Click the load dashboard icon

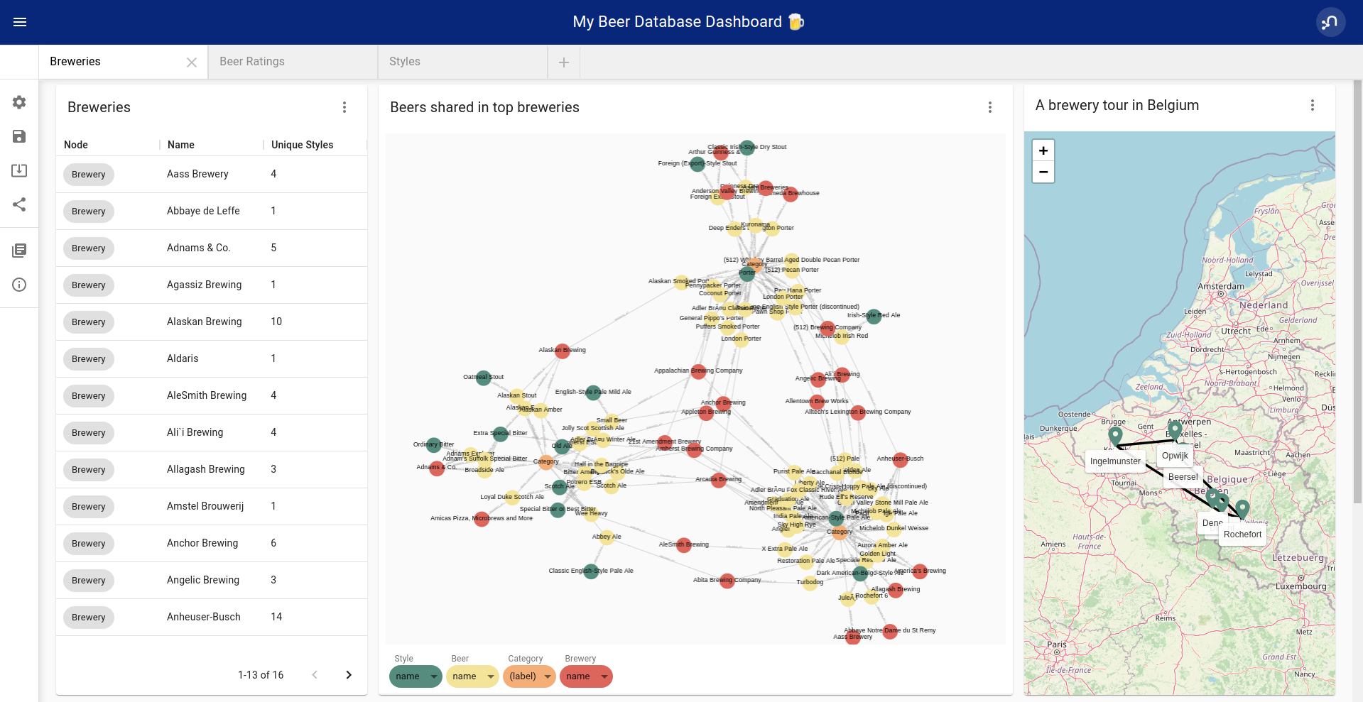point(19,170)
